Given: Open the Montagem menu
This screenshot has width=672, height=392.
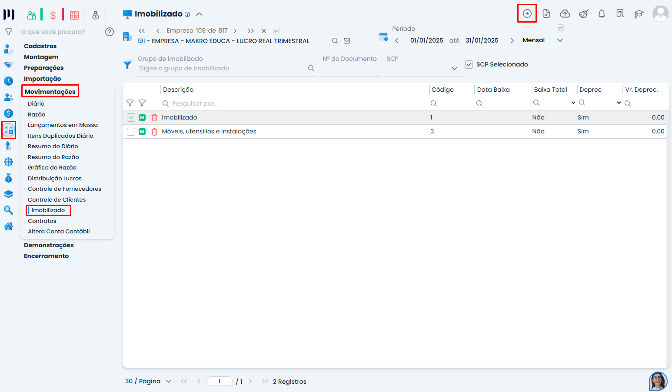Looking at the screenshot, I should click(x=41, y=57).
